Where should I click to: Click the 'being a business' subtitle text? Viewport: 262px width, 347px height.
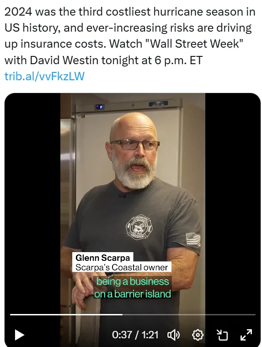pos(133,282)
